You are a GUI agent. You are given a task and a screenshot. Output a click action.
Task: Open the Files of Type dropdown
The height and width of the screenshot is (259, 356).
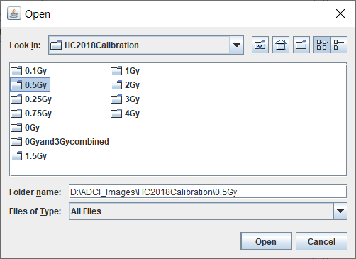tap(340, 211)
